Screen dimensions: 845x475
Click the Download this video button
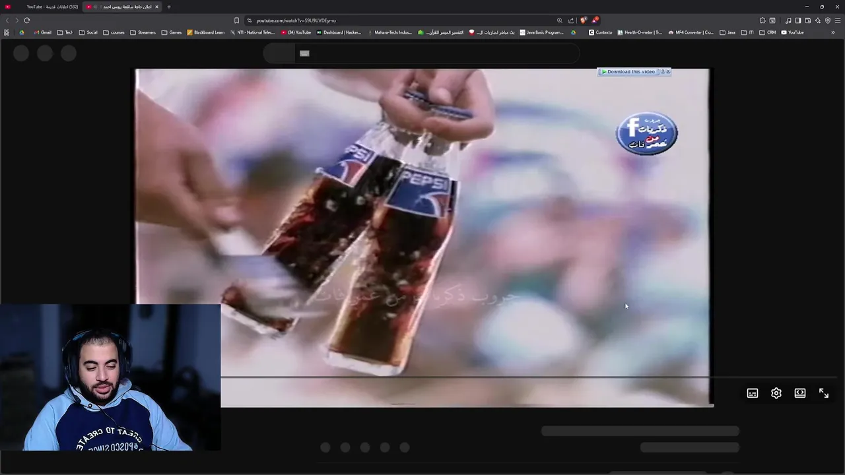(628, 72)
